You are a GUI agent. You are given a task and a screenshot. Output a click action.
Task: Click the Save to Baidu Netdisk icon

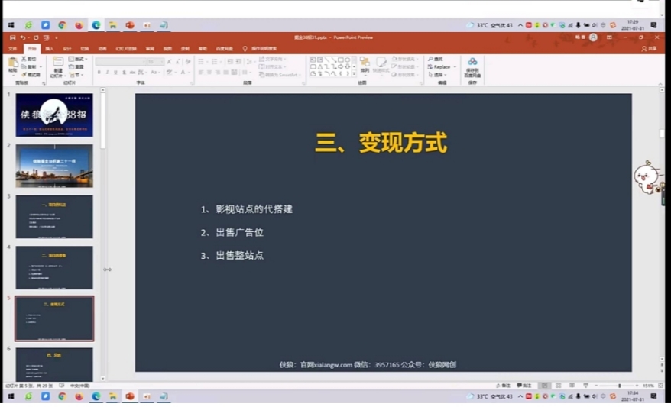point(472,64)
